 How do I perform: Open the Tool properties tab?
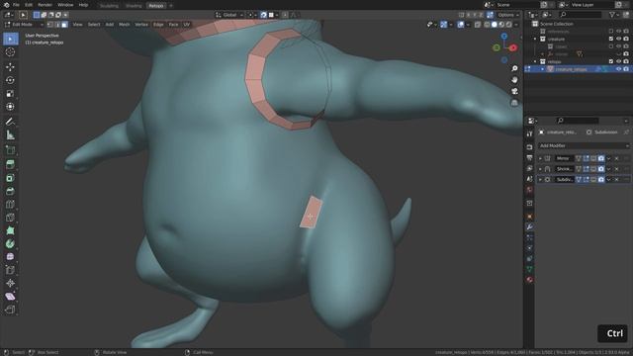click(530, 134)
